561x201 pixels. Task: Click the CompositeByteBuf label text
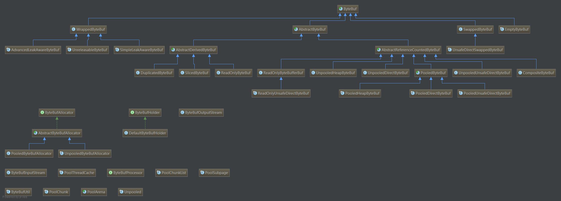538,73
